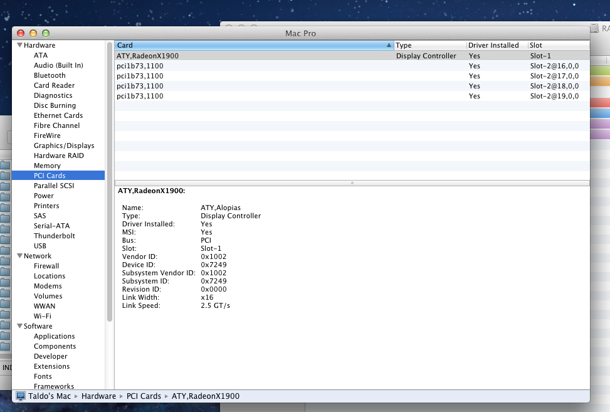610x412 pixels.
Task: Open Serial-ATA hardware details
Action: pyautogui.click(x=52, y=226)
